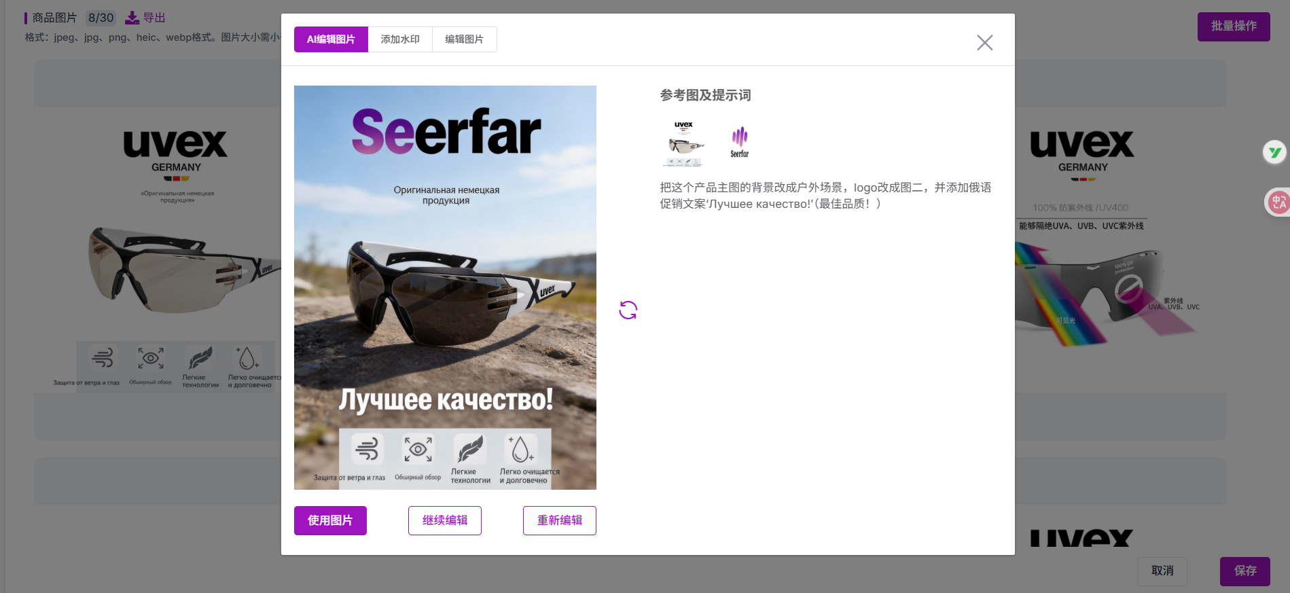Click the 重新编辑 button

point(559,520)
